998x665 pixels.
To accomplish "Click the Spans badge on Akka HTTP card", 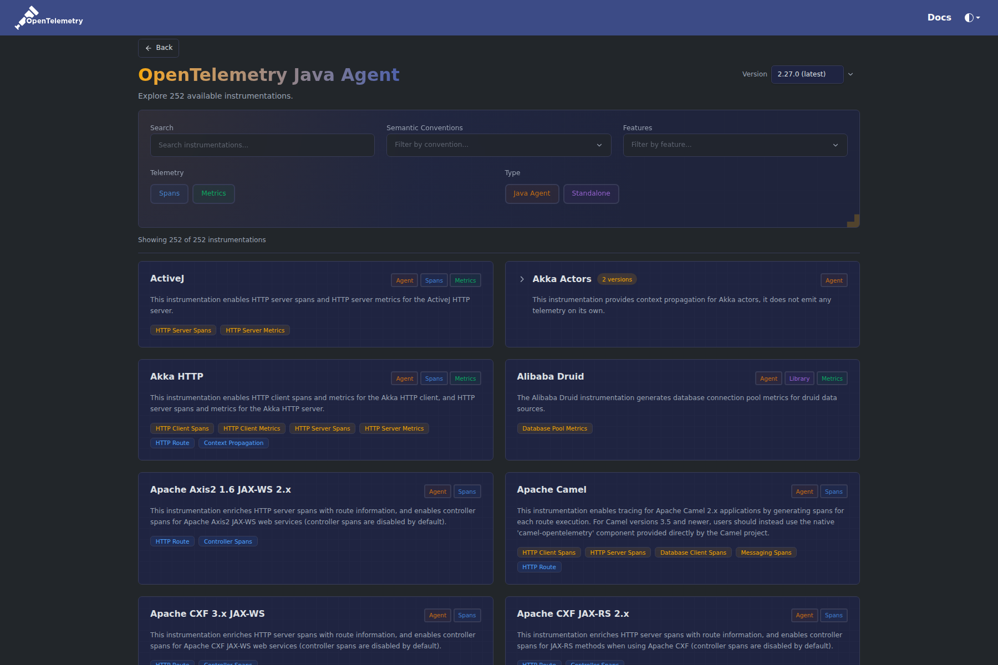I will 434,378.
